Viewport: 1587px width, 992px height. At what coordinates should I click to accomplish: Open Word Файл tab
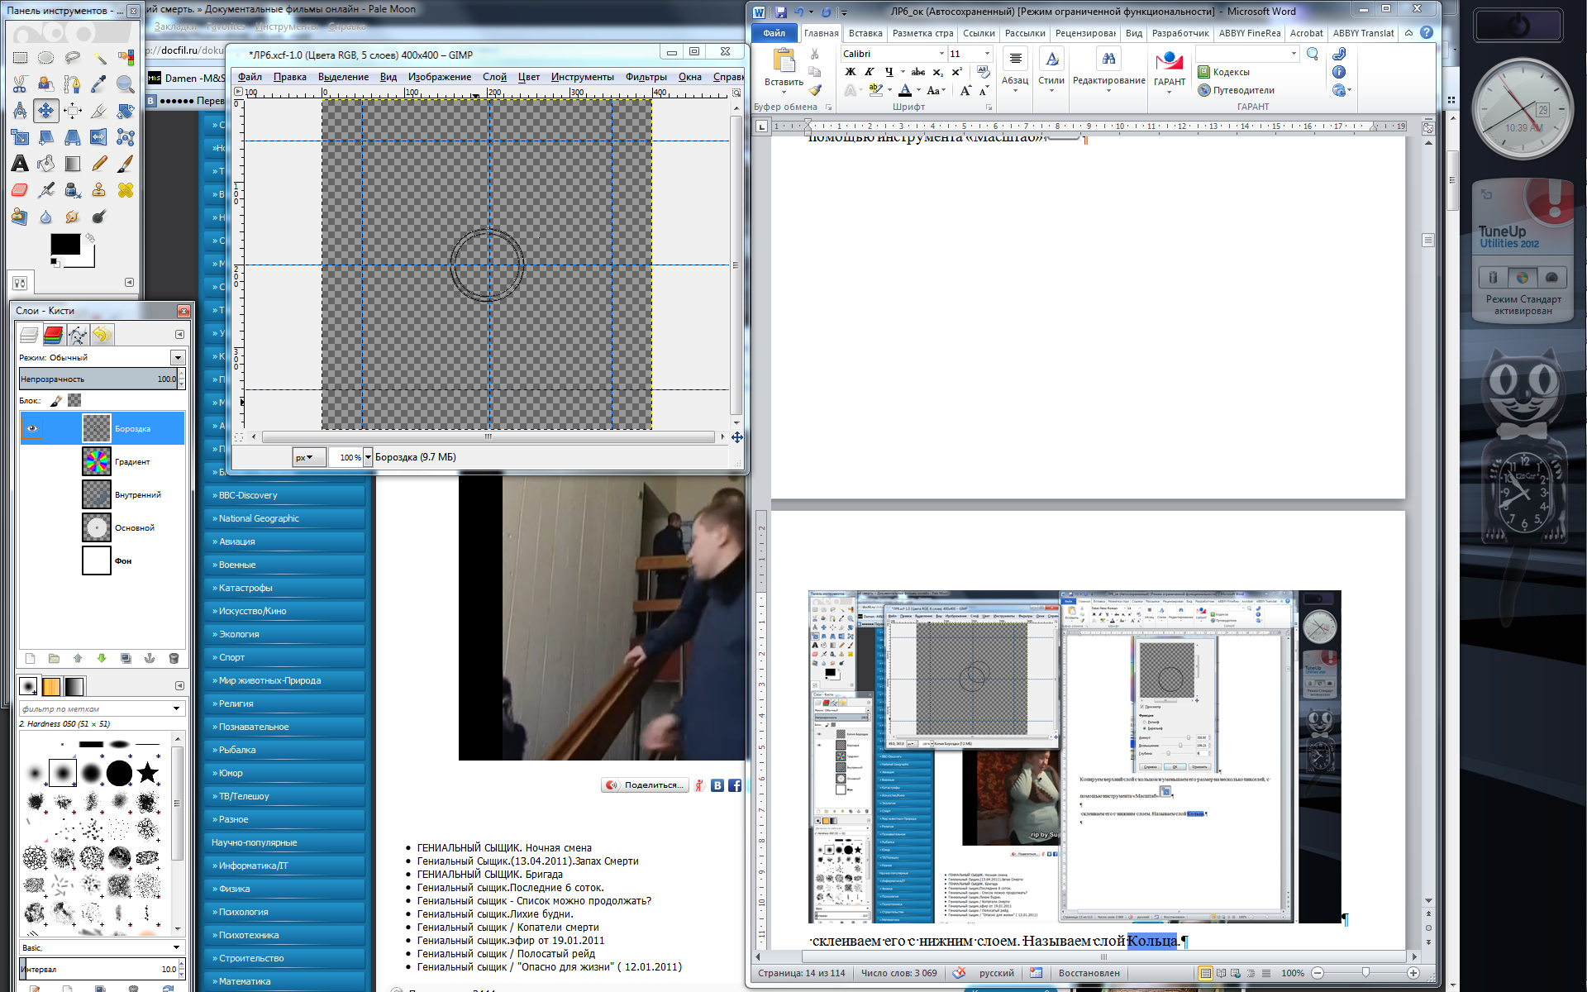pos(774,33)
